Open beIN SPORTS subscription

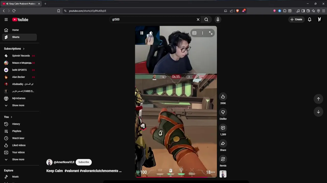19,70
